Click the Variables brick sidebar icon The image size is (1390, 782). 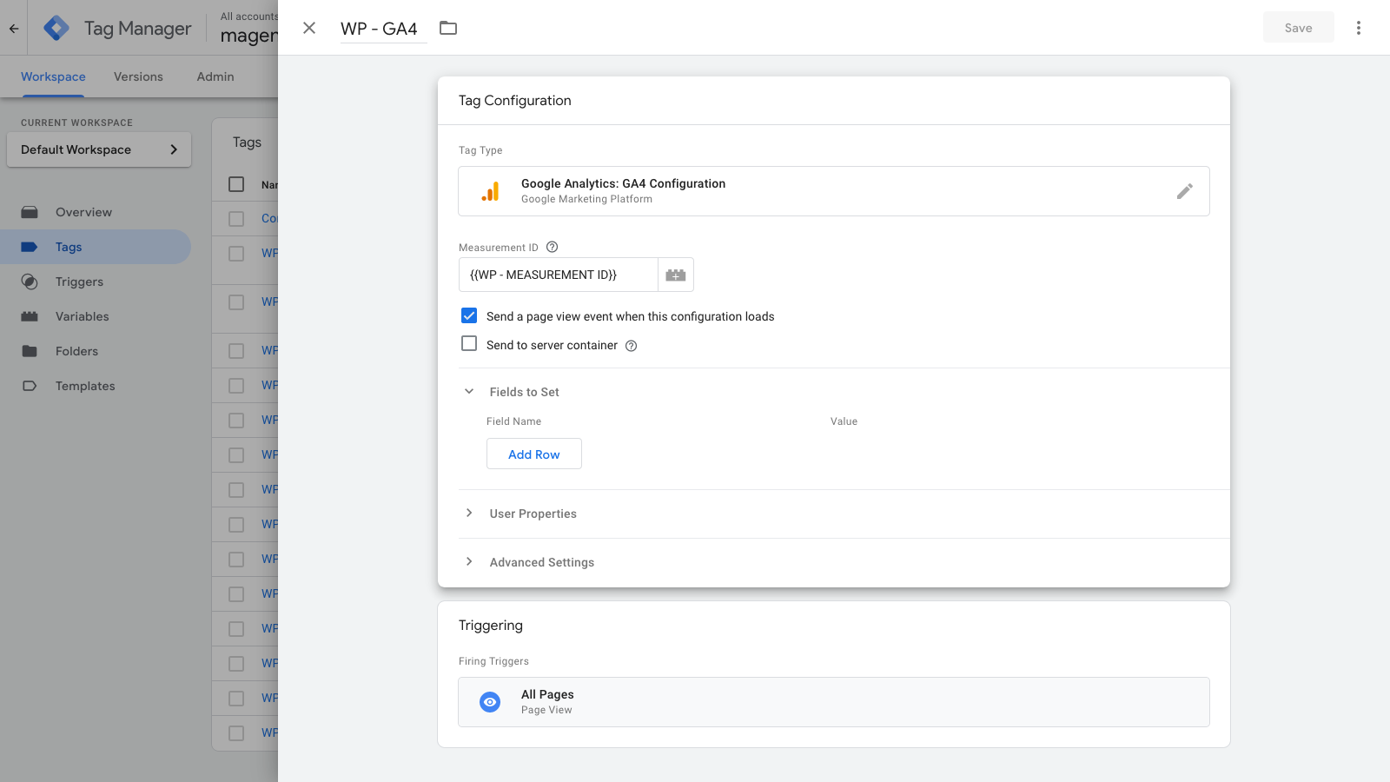(x=30, y=316)
